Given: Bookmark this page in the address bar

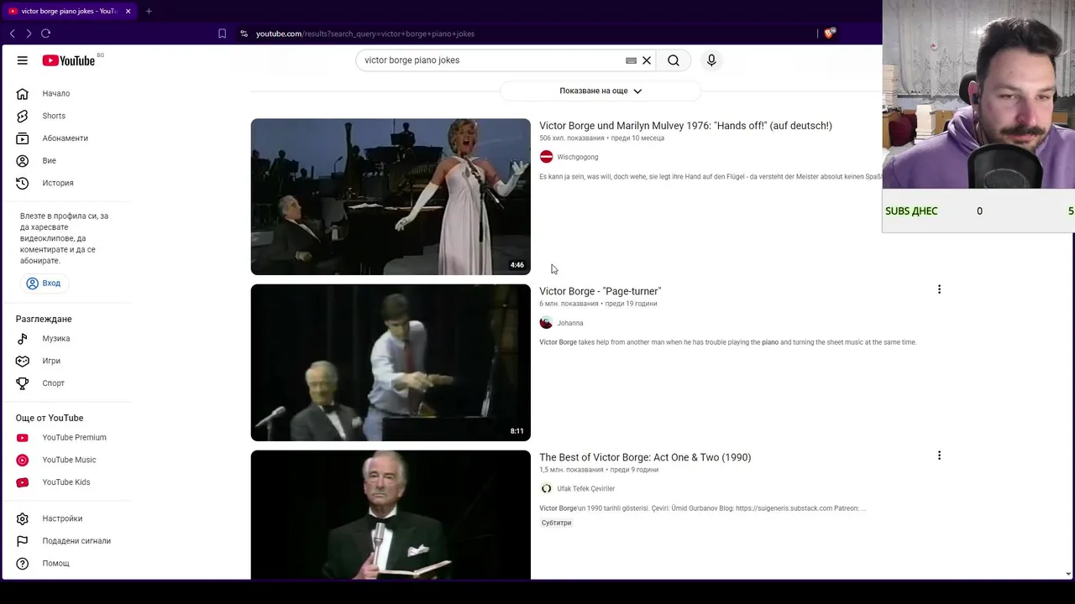Looking at the screenshot, I should click(x=222, y=34).
